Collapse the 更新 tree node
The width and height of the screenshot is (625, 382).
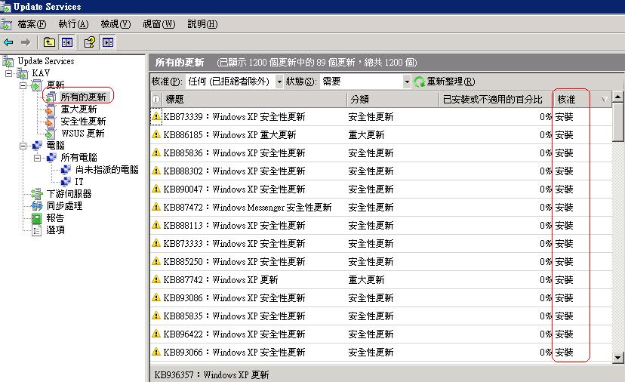[x=23, y=85]
